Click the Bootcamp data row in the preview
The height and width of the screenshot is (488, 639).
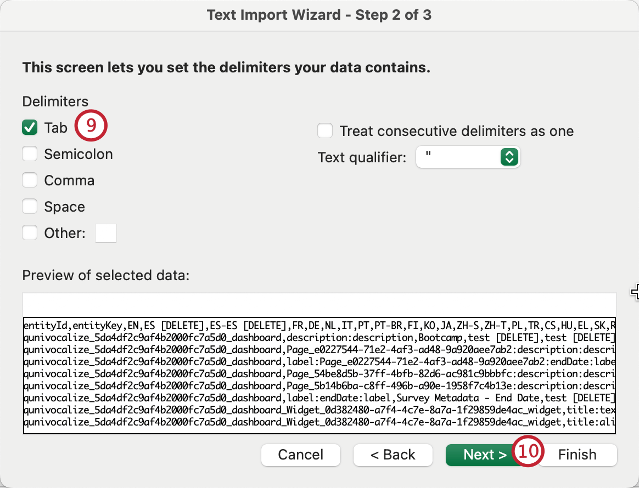(x=220, y=338)
